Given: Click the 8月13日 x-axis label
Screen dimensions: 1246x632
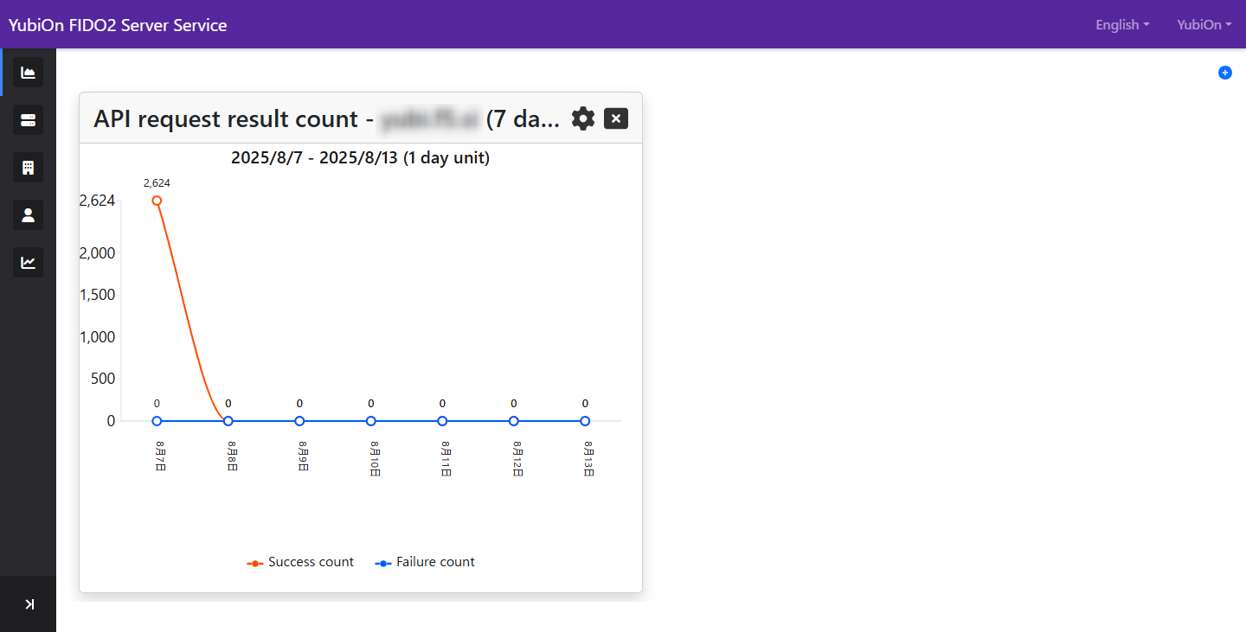Looking at the screenshot, I should pyautogui.click(x=588, y=458).
